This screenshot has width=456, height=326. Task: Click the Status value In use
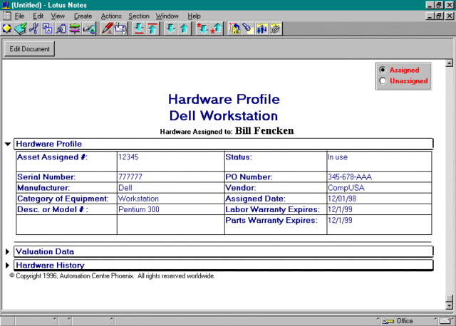(338, 157)
